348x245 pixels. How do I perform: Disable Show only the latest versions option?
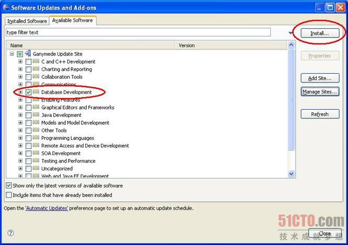pos(9,185)
